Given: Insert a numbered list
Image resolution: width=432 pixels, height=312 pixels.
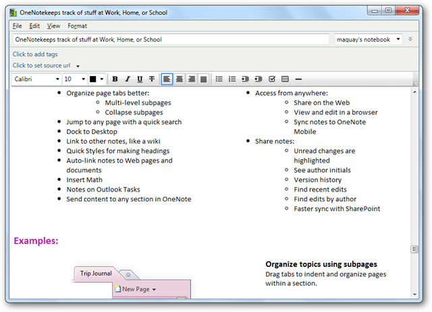Looking at the screenshot, I should [232, 80].
